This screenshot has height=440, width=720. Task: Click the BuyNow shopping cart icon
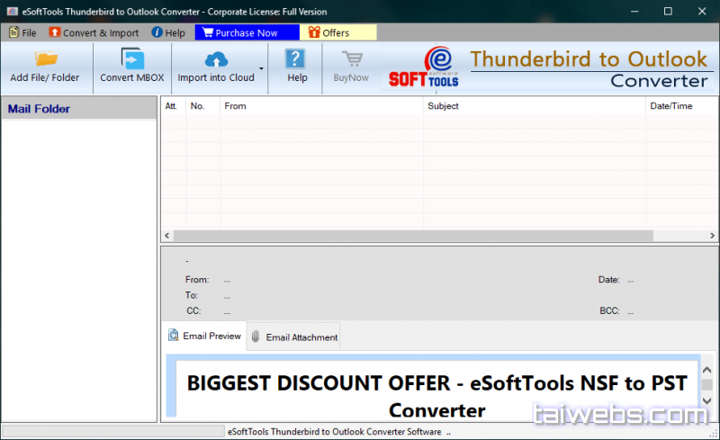click(x=351, y=59)
